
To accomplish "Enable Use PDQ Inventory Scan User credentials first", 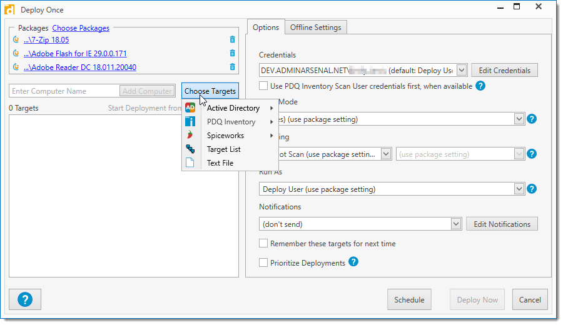I will (264, 86).
